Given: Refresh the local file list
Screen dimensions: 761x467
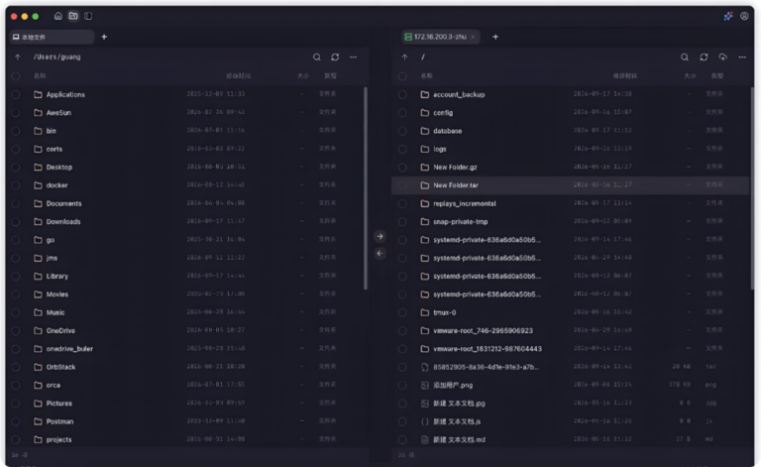Looking at the screenshot, I should [335, 58].
